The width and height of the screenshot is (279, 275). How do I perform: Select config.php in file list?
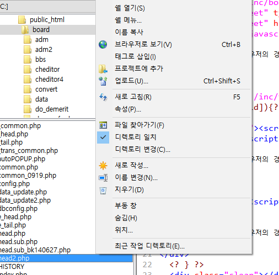point(15,184)
